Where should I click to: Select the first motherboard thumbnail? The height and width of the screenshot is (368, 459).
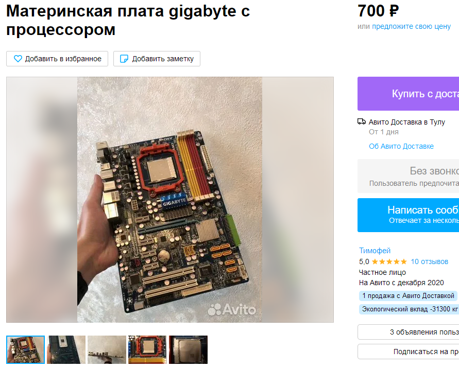pos(25,349)
